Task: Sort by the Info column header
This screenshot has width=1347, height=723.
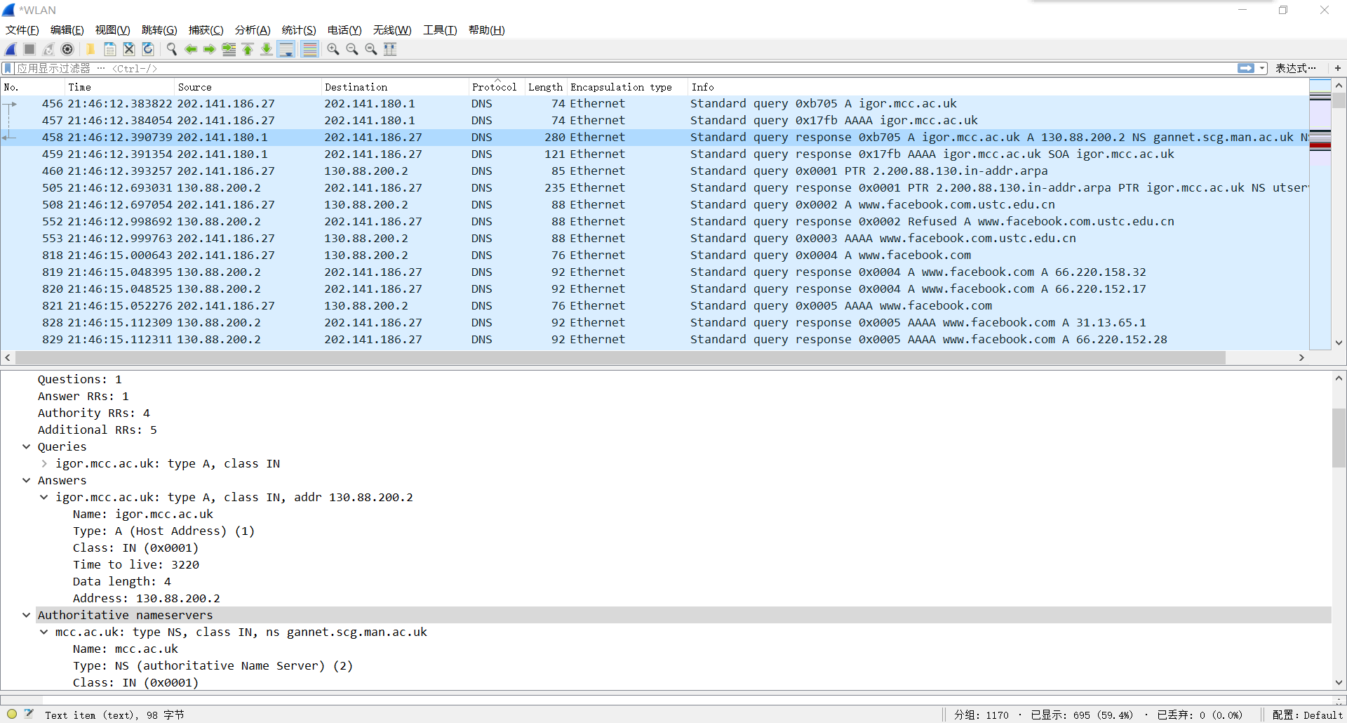Action: coord(998,87)
